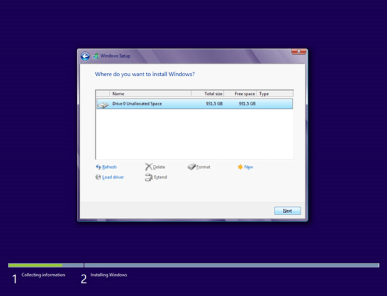Click the Windows Setup title icon
This screenshot has width=387, height=296.
click(95, 56)
